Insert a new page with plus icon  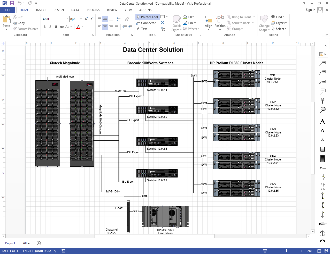pyautogui.click(x=39, y=243)
